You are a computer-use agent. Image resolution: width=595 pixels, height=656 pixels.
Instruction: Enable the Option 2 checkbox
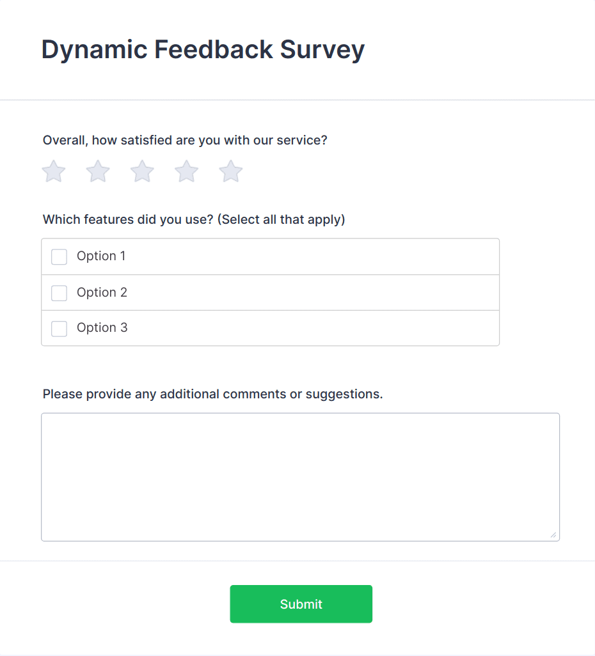(59, 293)
